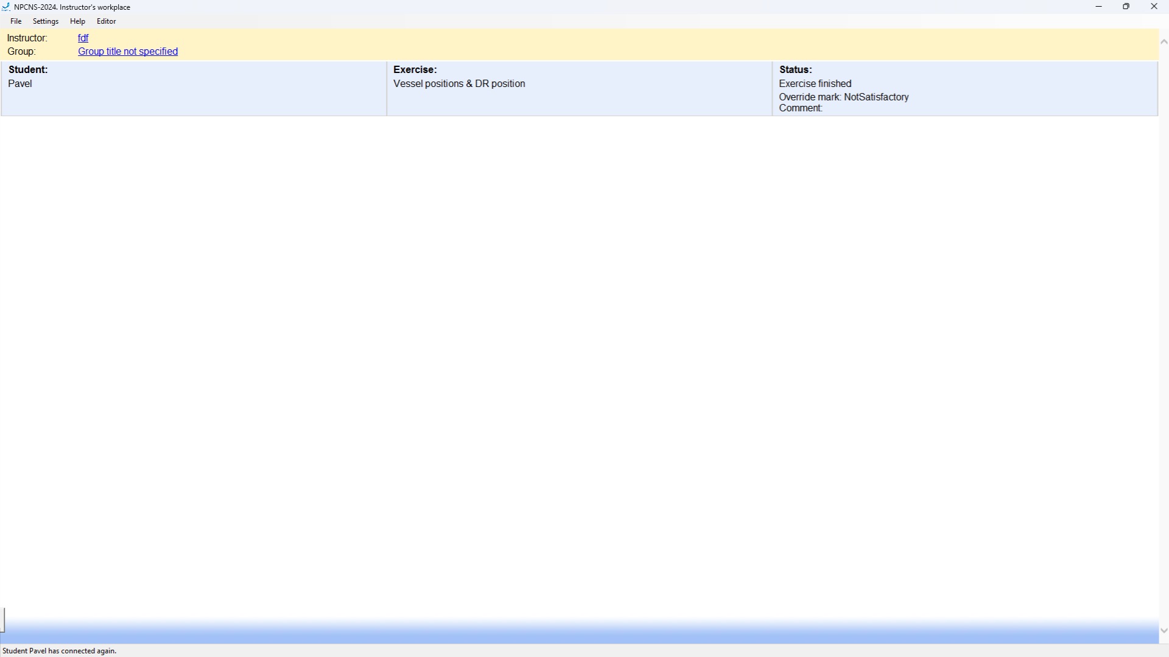Minimize the Instructor's workplace window
Viewport: 1169px width, 657px height.
point(1099,7)
